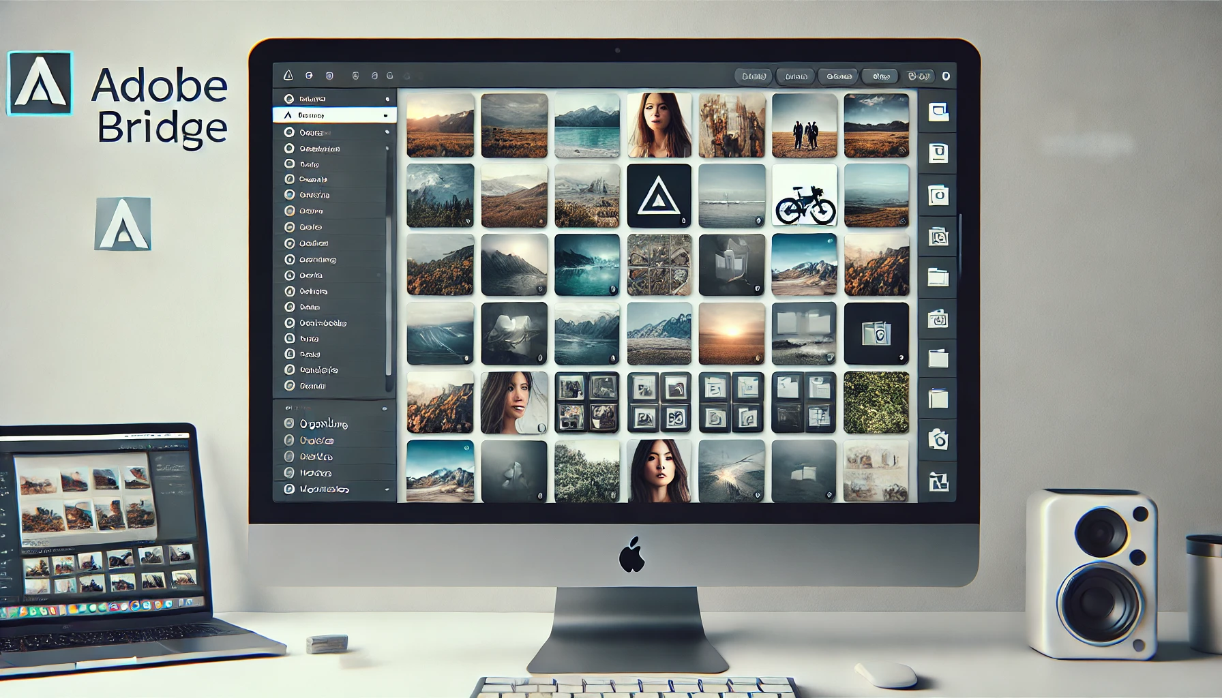Click the second pill button in the top toolbar
Image resolution: width=1222 pixels, height=698 pixels.
coord(795,76)
